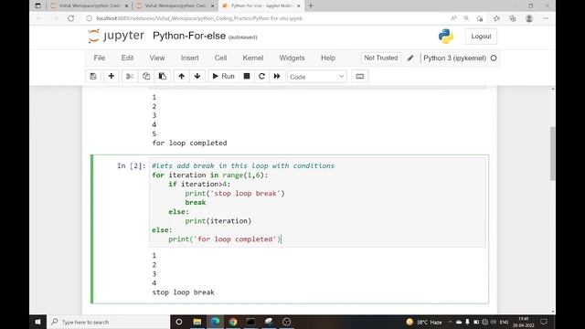This screenshot has height=329, width=585.
Task: Switch to the first browser tab
Action: tap(89, 5)
